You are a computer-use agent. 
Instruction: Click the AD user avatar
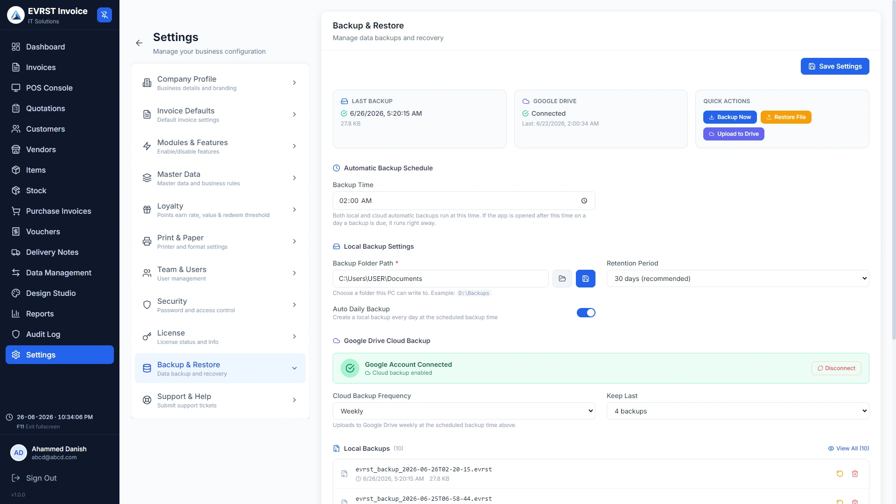(19, 453)
